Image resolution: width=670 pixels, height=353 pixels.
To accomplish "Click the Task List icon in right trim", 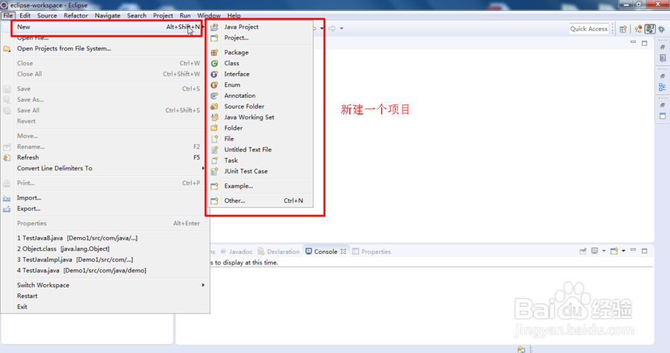I will tap(663, 58).
